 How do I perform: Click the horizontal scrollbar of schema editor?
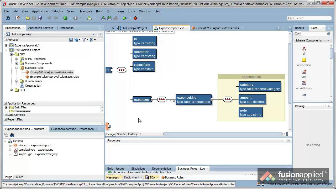coord(223,134)
